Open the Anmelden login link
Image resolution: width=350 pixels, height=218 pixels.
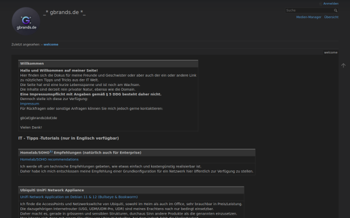pyautogui.click(x=331, y=3)
